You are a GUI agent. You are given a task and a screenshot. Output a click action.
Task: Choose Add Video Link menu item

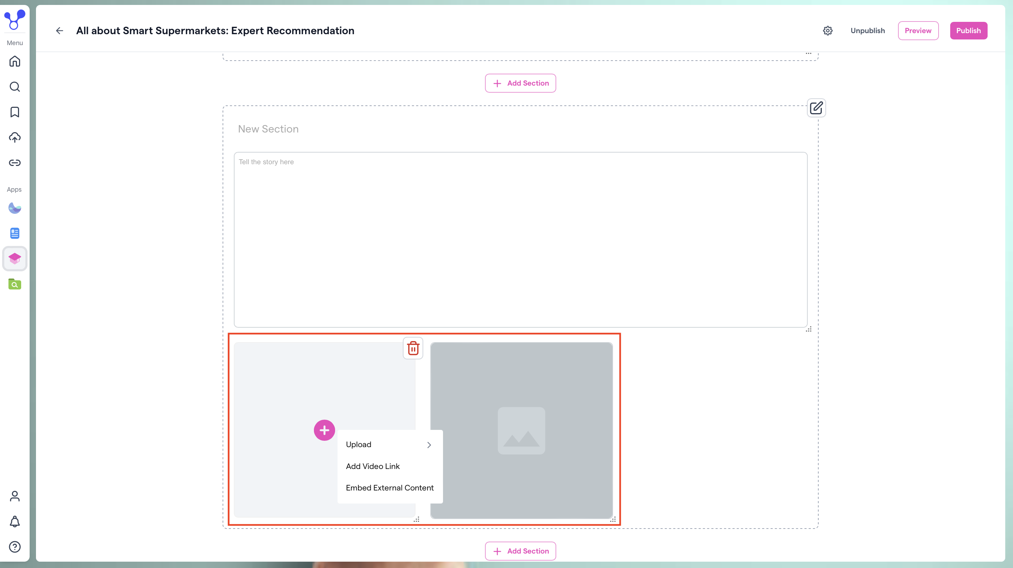[x=390, y=466]
